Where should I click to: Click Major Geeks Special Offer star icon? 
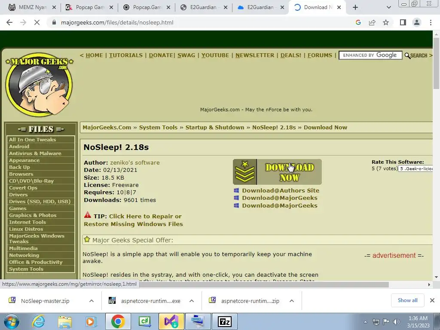click(87, 239)
